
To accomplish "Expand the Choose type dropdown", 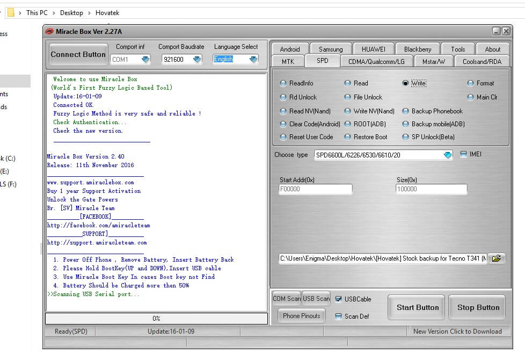I will [446, 154].
